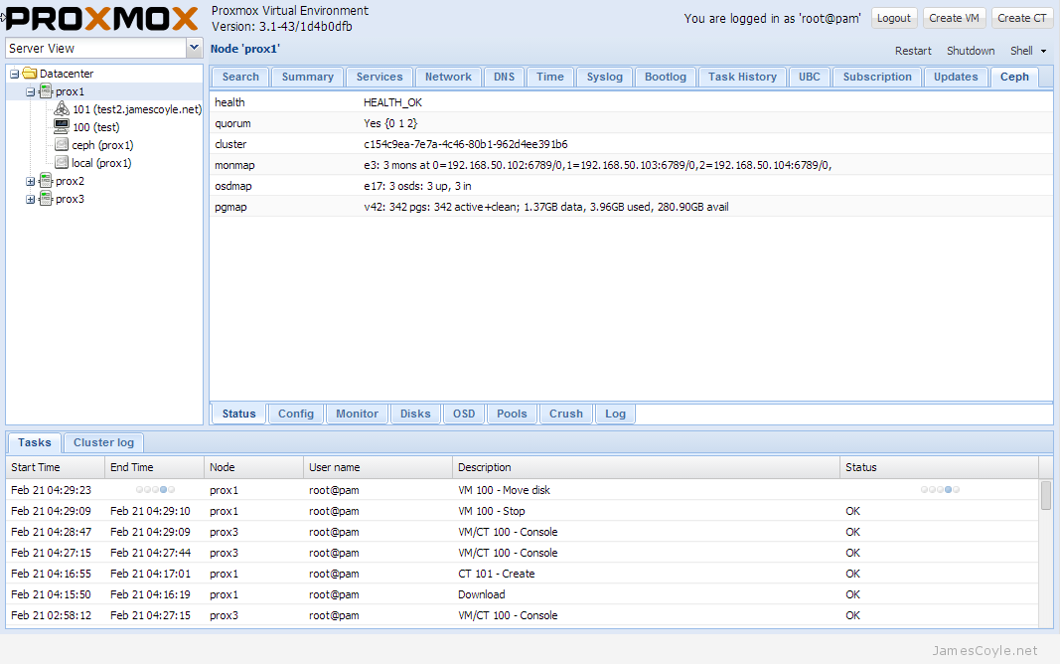This screenshot has width=1060, height=664.
Task: Select the ceph (prox1) storage tree item
Action: pyautogui.click(x=102, y=145)
